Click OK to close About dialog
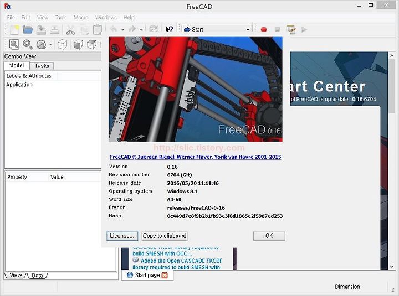Image resolution: width=399 pixels, height=296 pixels. 269,236
